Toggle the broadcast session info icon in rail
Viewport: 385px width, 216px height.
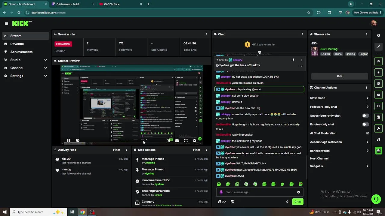(378, 106)
